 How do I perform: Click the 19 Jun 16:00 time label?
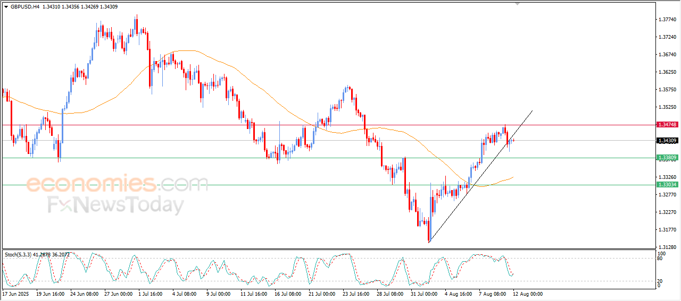(x=49, y=294)
